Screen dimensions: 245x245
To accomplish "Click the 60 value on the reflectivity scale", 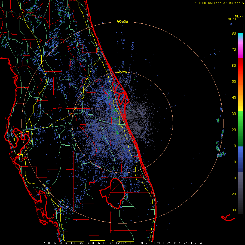I will [x=234, y=66].
